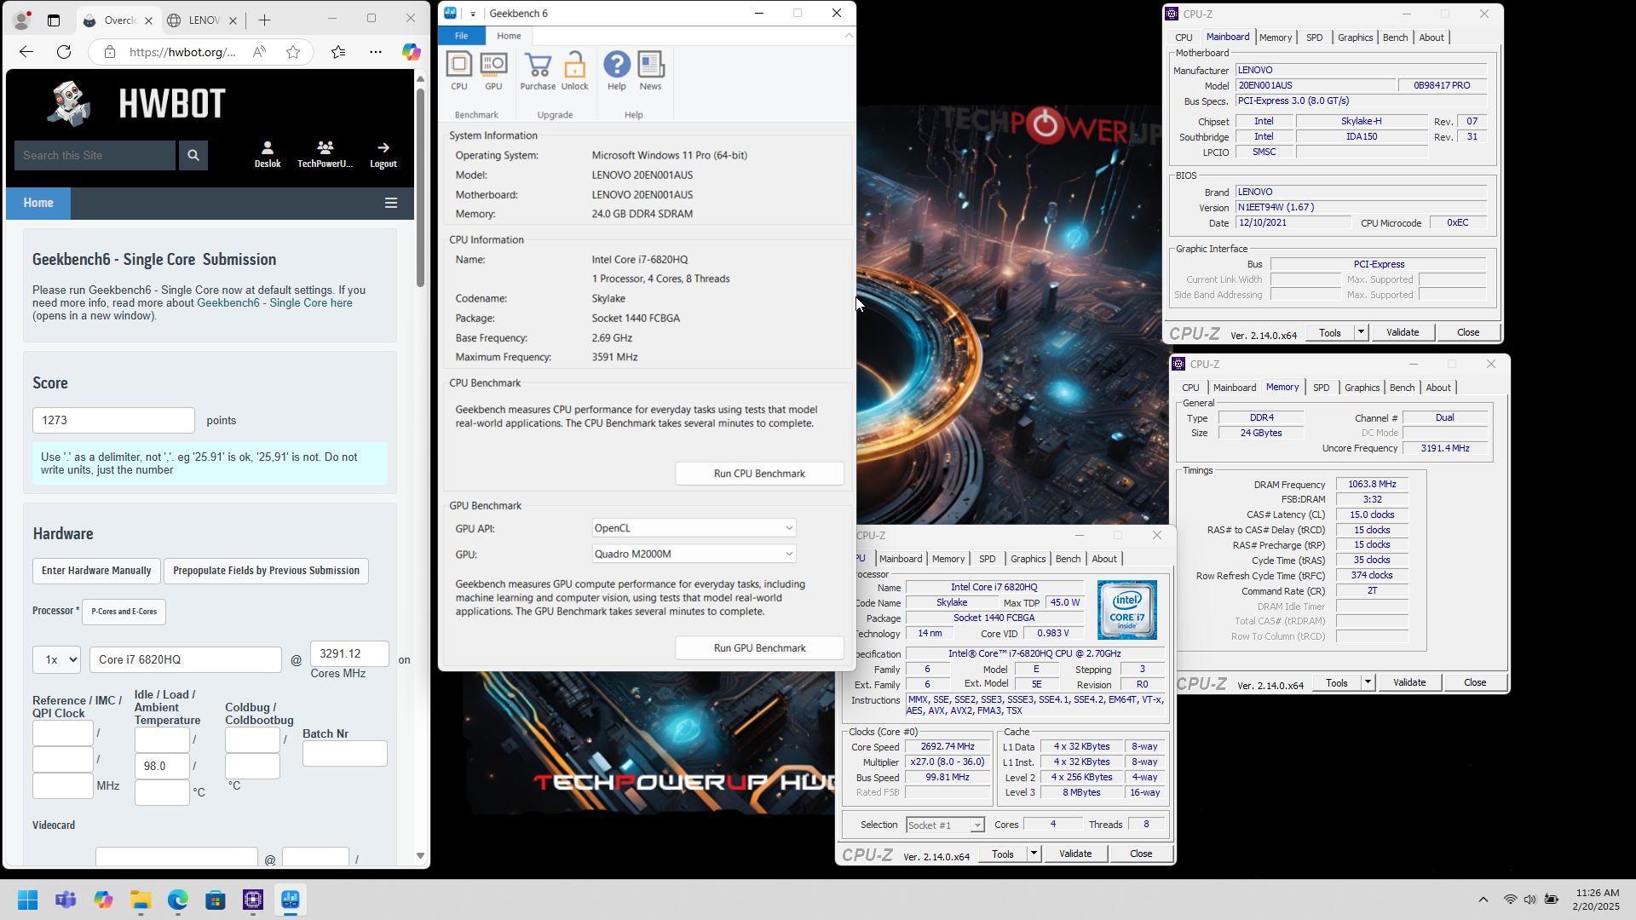Screen dimensions: 1636x920
Task: Open Edge settings and more ellipsis
Action: 376,52
